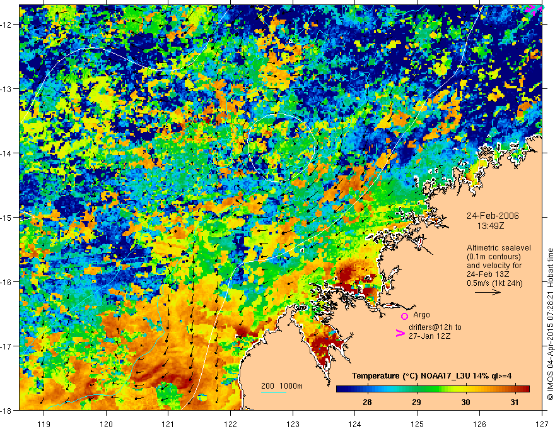Click the temperature color bar legend
The width and height of the screenshot is (555, 429).
(x=433, y=389)
